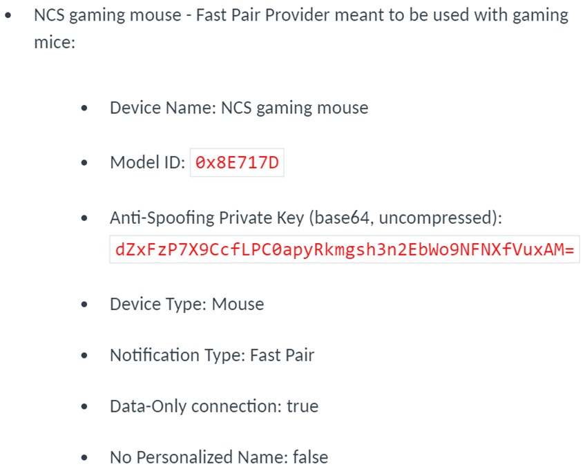Viewport: 585px width, 469px height.
Task: Click the bullet next to Model ID
Action: click(x=84, y=163)
